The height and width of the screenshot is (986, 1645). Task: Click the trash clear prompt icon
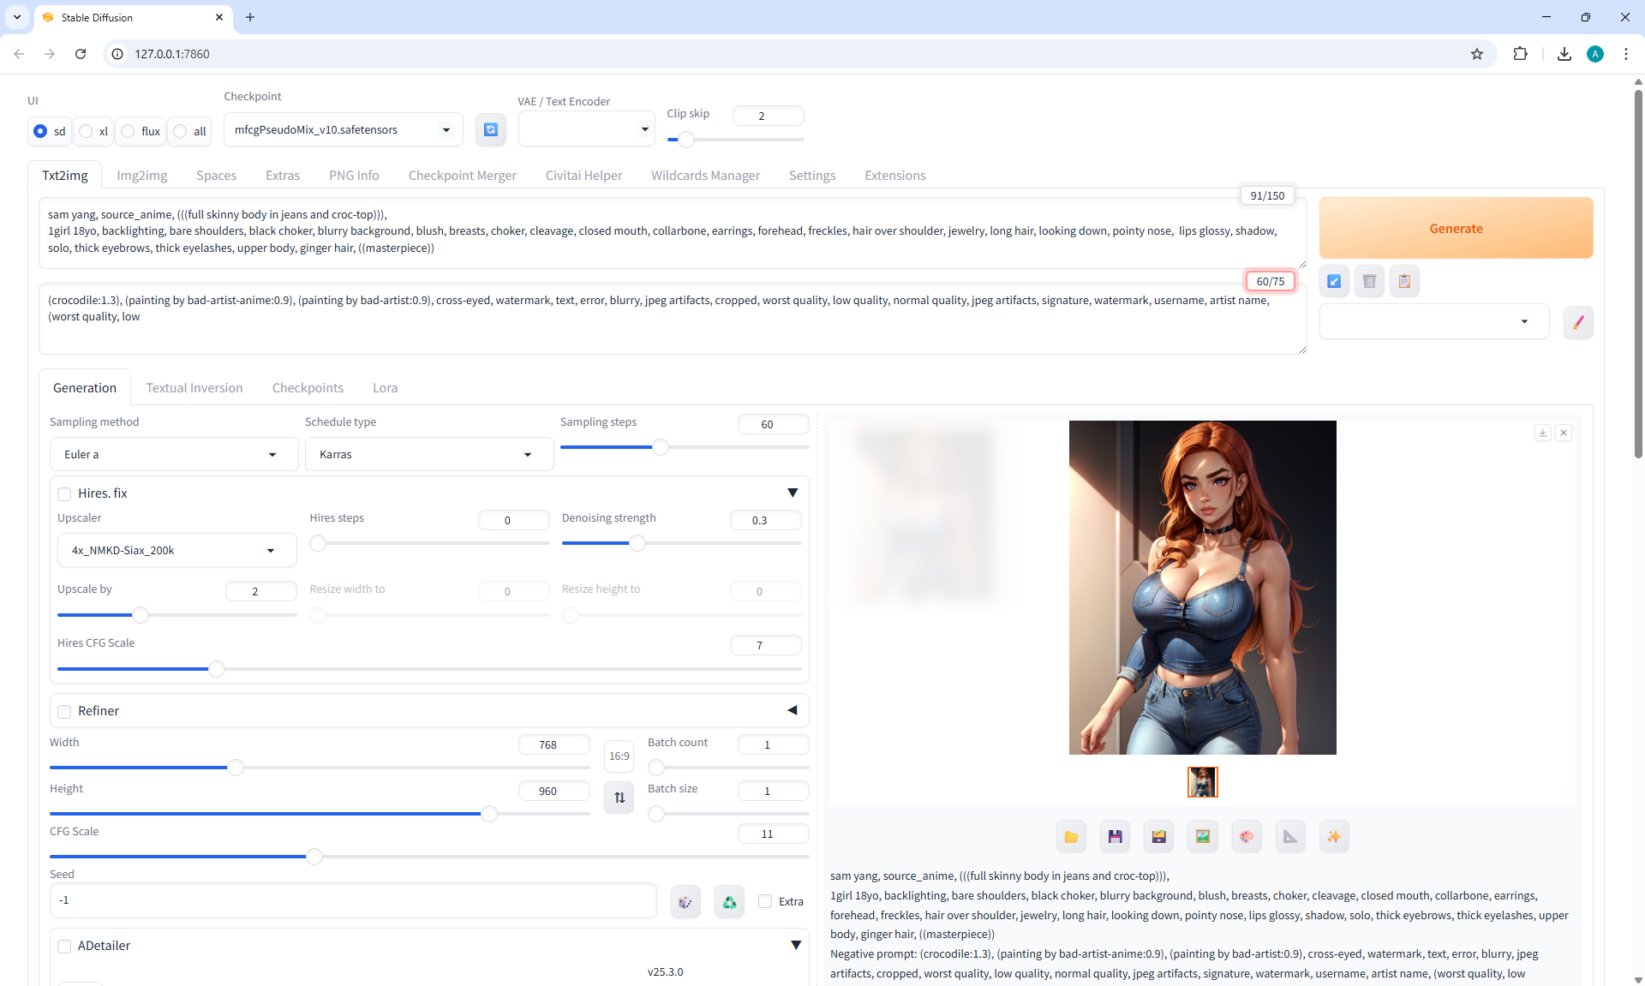pos(1369,281)
